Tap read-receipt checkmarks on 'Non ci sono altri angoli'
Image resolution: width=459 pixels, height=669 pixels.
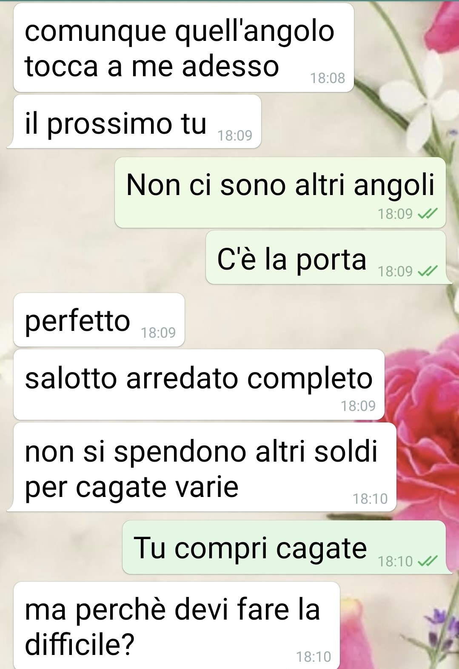[428, 214]
